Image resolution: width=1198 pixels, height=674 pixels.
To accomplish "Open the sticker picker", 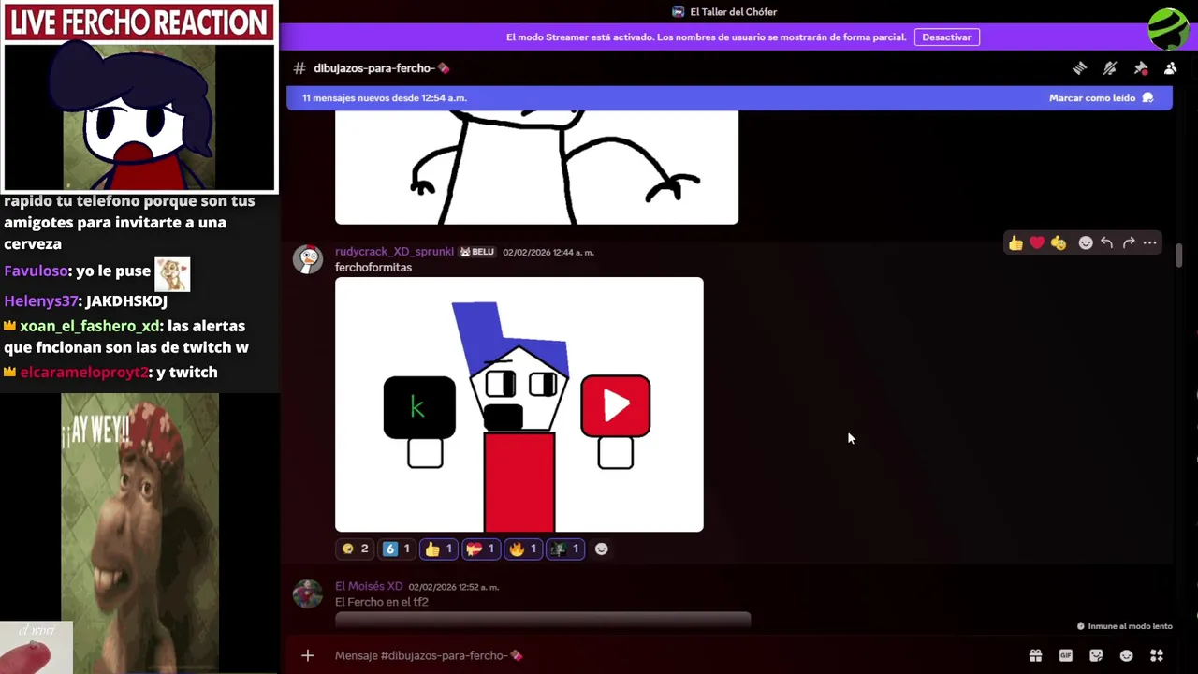I will coord(1096,655).
